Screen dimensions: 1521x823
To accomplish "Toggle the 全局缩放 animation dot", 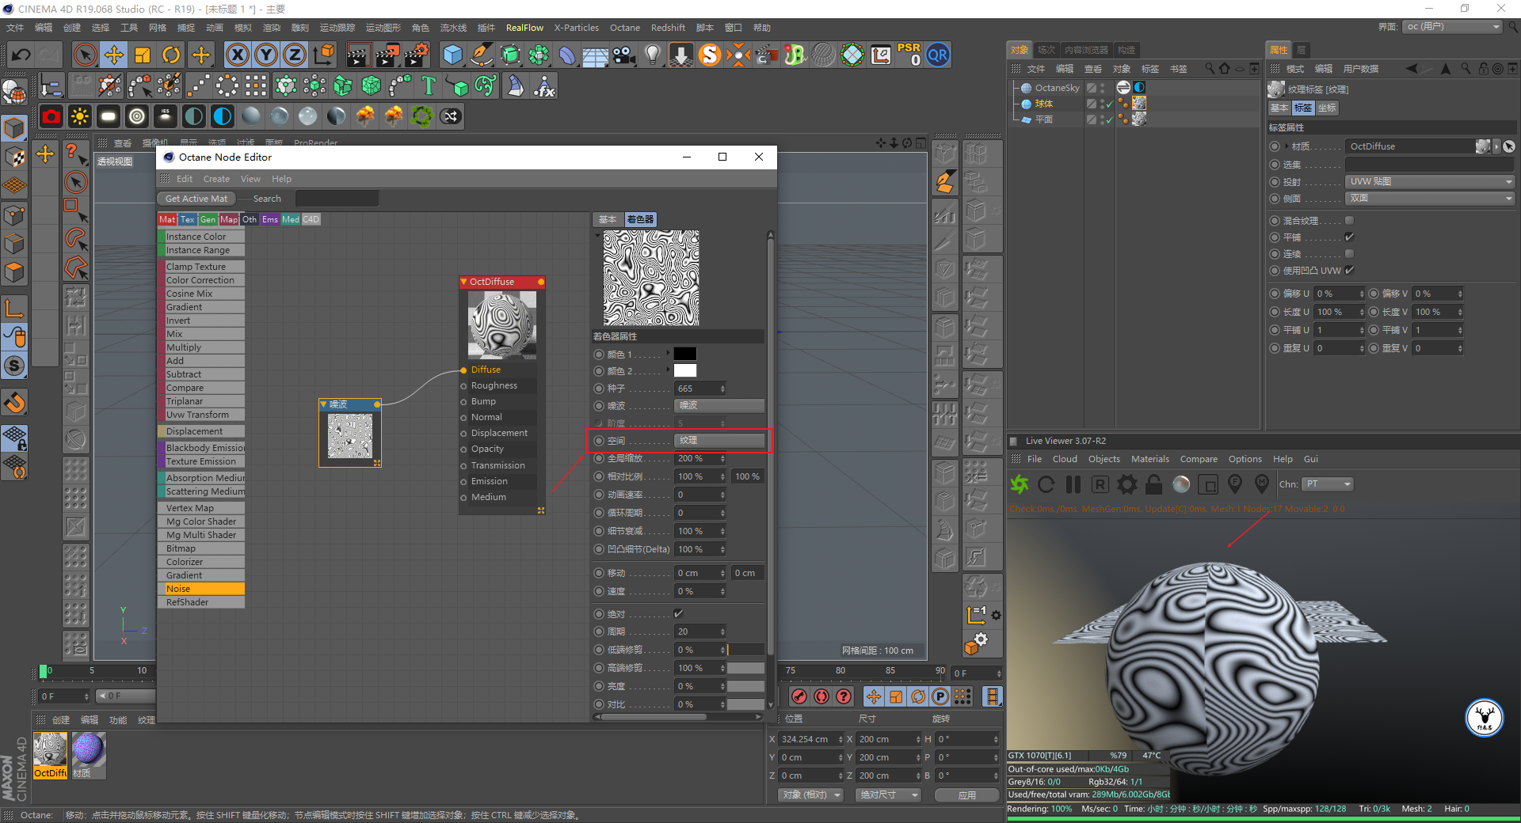I will point(599,458).
